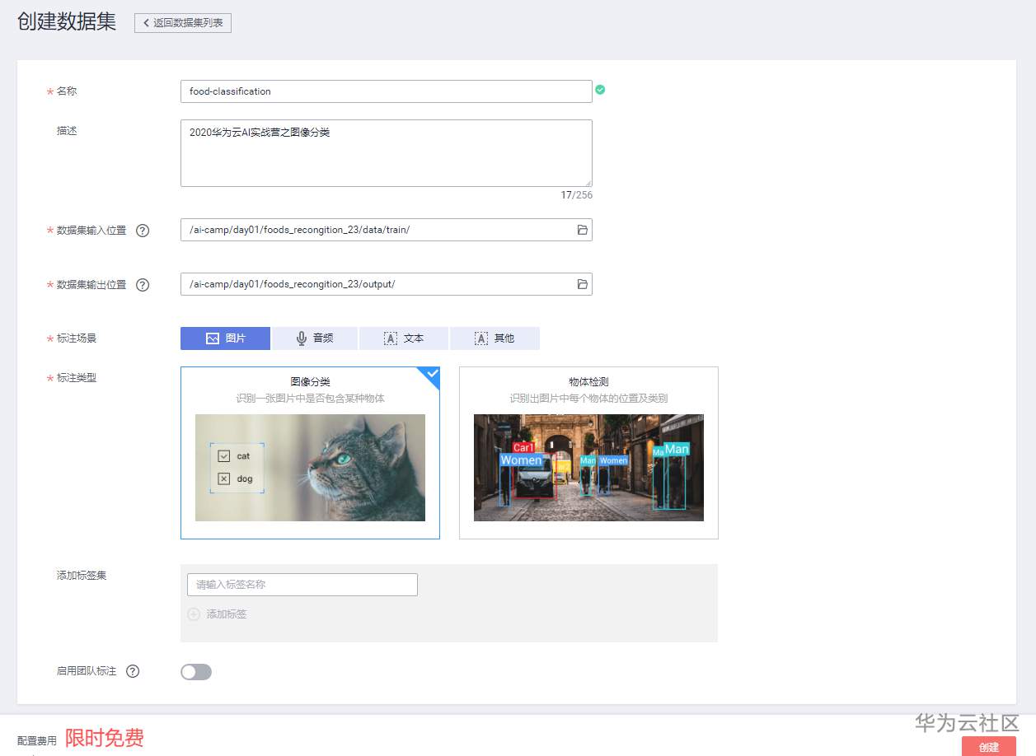Viewport: 1036px width, 756px height.
Task: Click the 请输入标签名称 input field
Action: 302,584
